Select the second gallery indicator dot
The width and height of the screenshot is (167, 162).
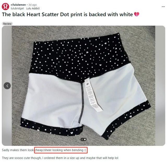(85, 139)
